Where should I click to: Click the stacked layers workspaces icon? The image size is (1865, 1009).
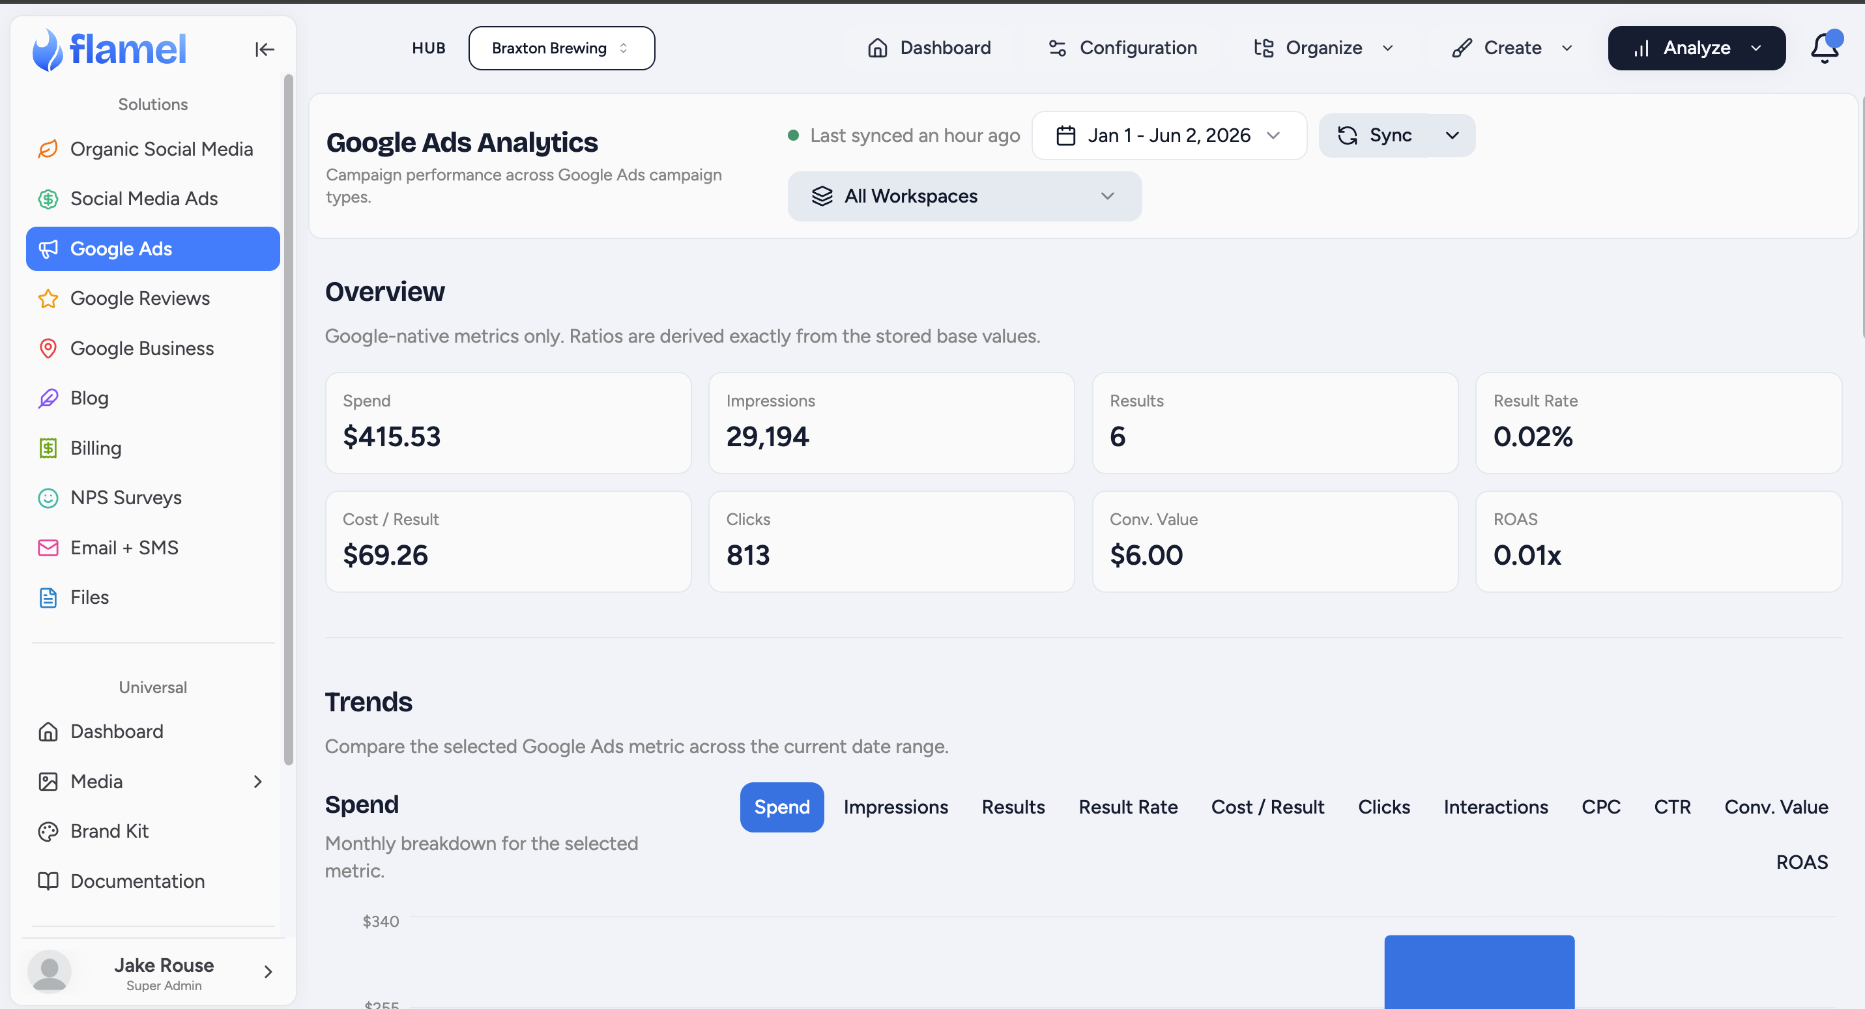[x=822, y=196]
